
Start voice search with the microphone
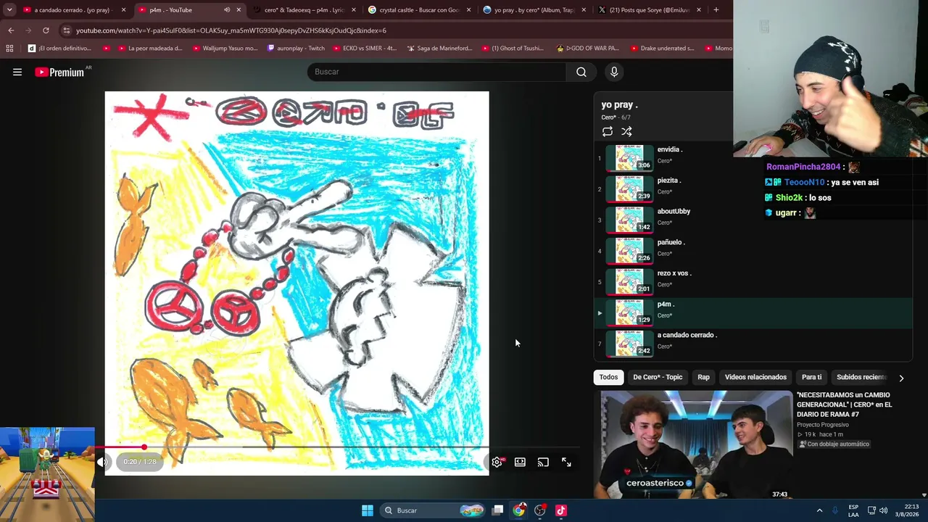click(614, 72)
